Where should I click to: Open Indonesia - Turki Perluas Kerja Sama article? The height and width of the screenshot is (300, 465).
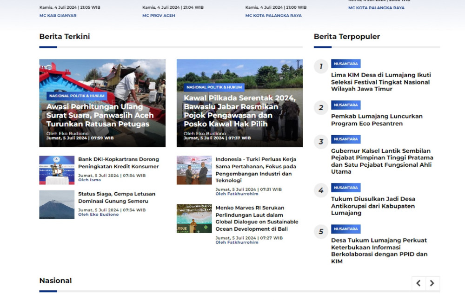[x=256, y=170]
